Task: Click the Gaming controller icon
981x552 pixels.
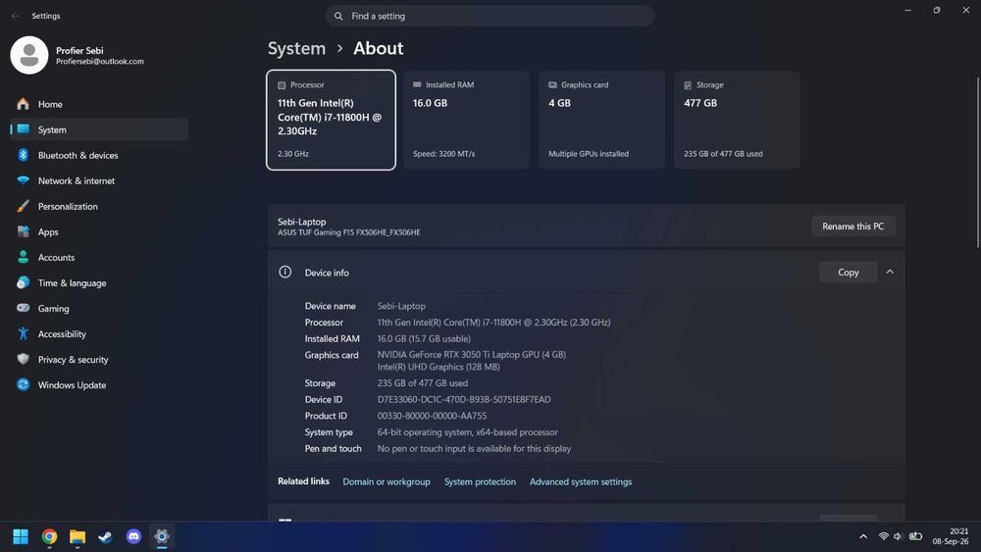Action: click(x=24, y=308)
